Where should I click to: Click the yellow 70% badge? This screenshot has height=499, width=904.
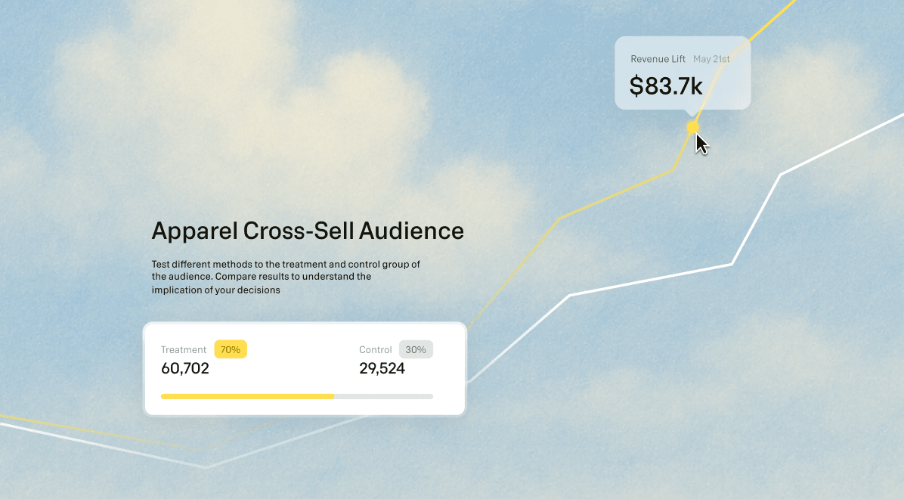tap(231, 349)
